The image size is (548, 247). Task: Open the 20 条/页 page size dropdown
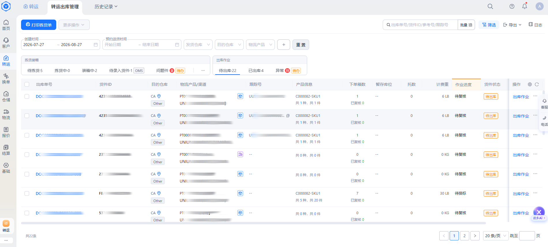point(496,236)
